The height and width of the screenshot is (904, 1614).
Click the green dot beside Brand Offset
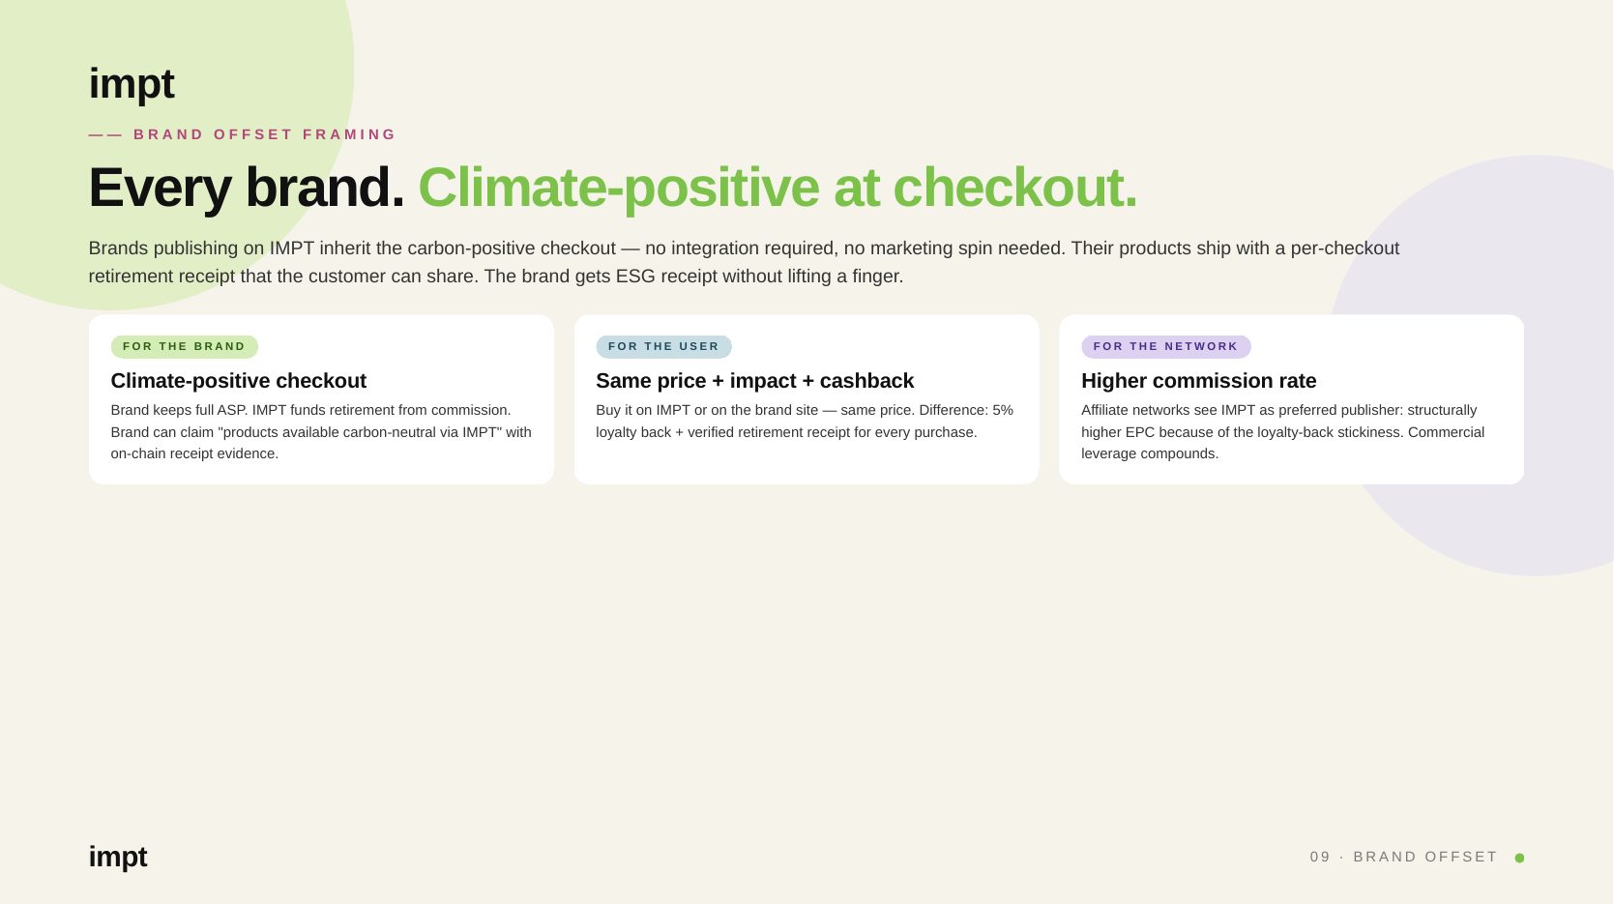click(1519, 858)
